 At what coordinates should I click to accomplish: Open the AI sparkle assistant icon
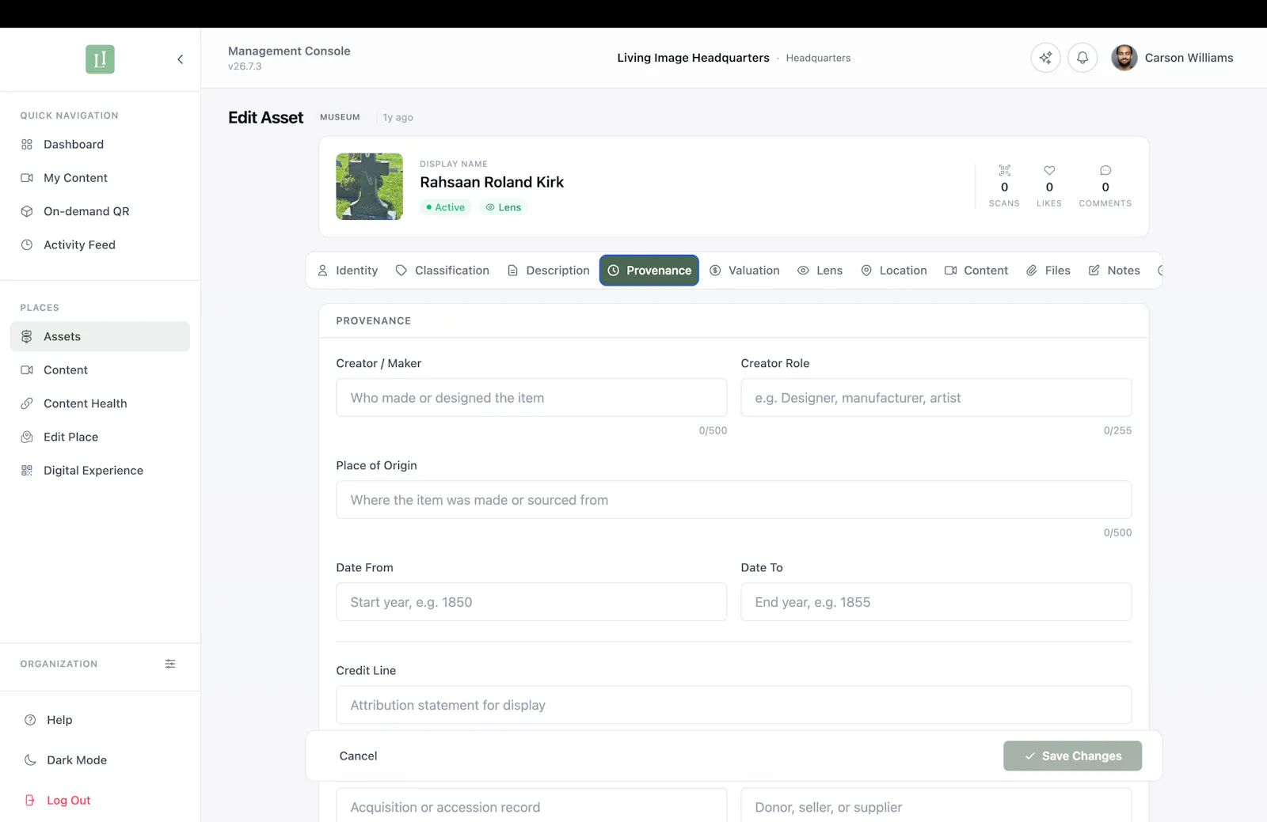tap(1045, 58)
